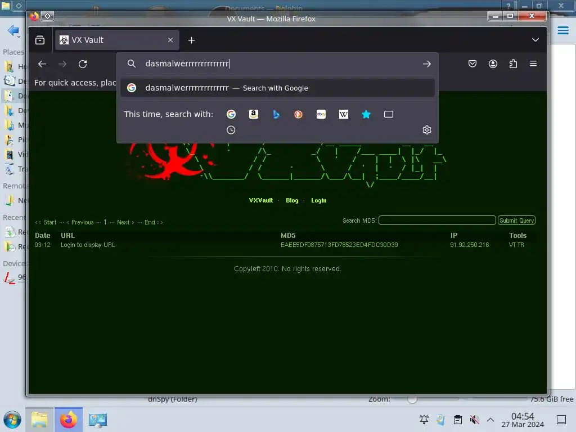The width and height of the screenshot is (576, 432).
Task: Adjust the Dolphin zoom slider
Action: (x=412, y=399)
